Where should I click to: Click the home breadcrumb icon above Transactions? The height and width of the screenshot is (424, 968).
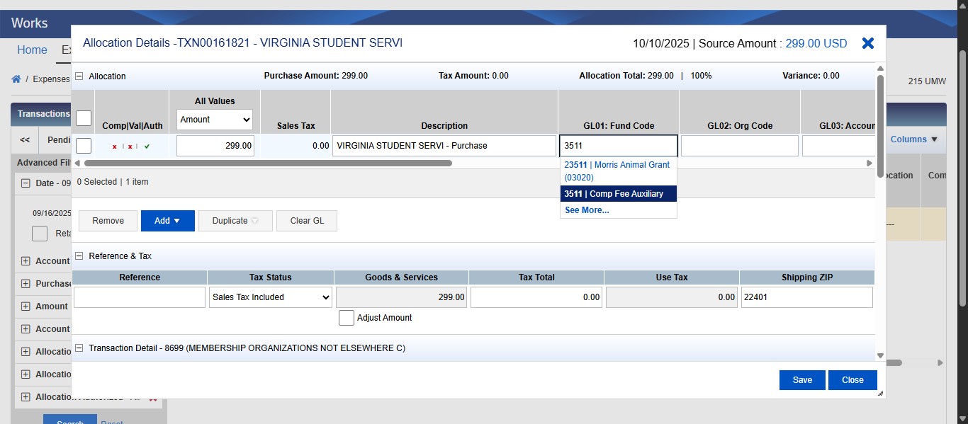(x=16, y=79)
